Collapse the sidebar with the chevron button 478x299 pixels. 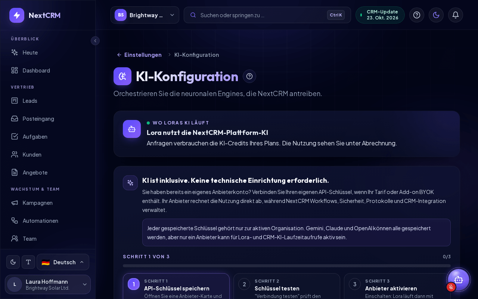[95, 41]
